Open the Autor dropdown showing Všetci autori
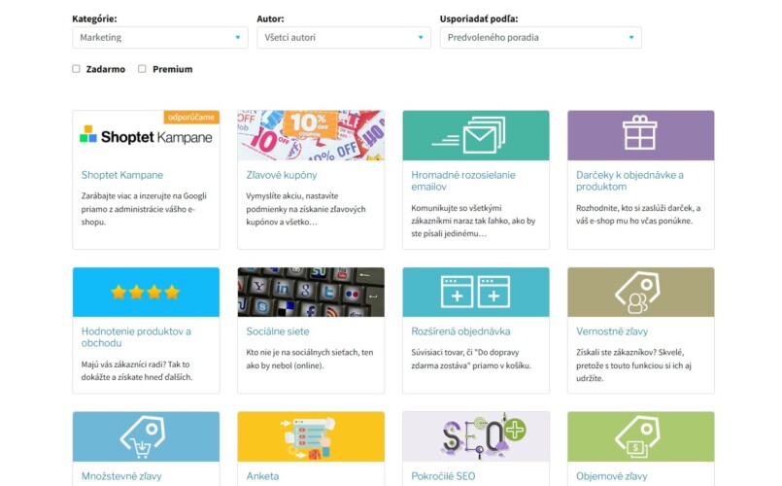 [x=344, y=38]
